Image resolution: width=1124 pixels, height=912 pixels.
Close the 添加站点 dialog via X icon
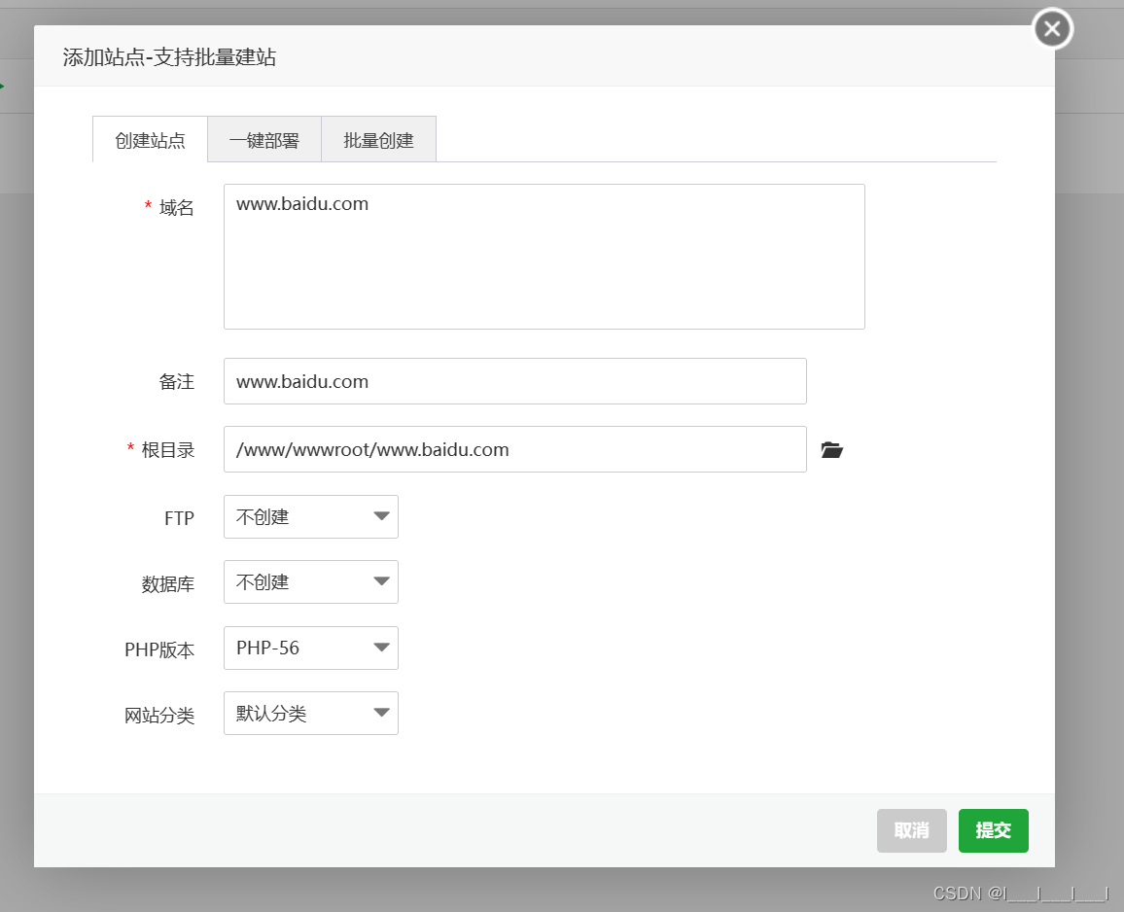(x=1051, y=28)
